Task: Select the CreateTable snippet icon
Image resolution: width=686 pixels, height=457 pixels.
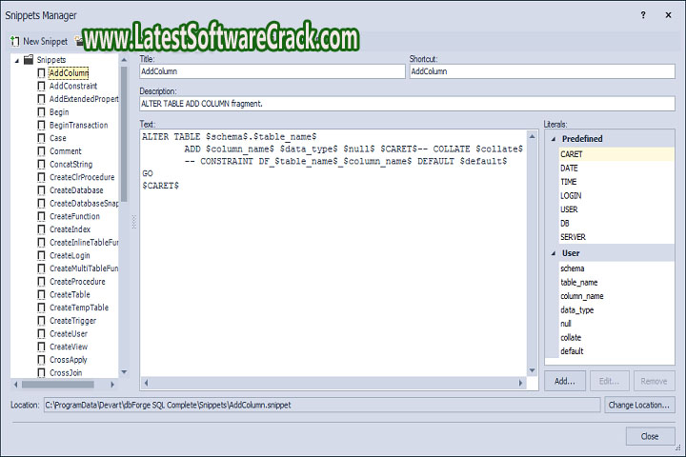Action: coord(41,295)
